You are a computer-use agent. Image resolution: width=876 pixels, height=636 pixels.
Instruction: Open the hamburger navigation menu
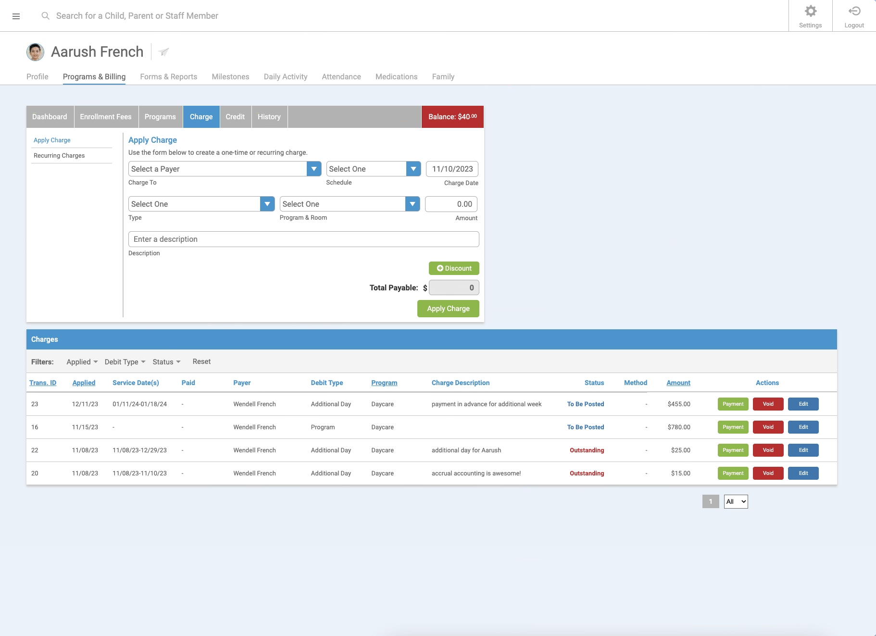(x=16, y=16)
